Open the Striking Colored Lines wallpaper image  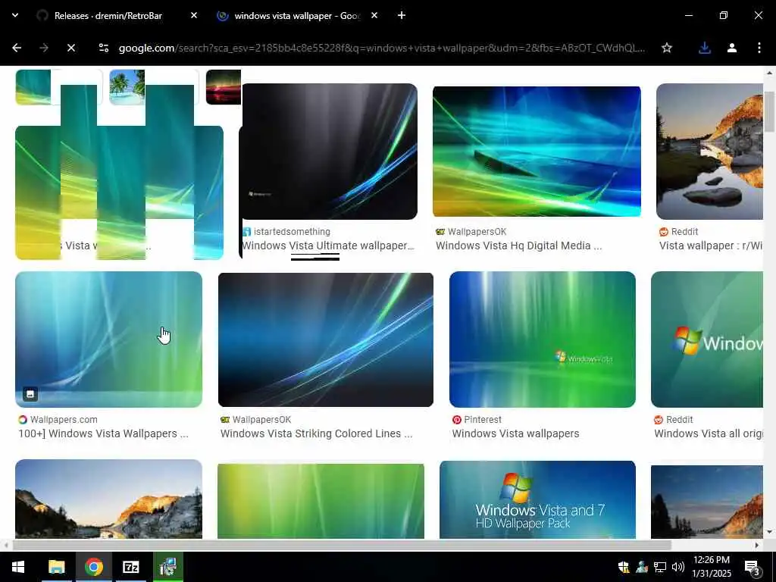coord(326,339)
